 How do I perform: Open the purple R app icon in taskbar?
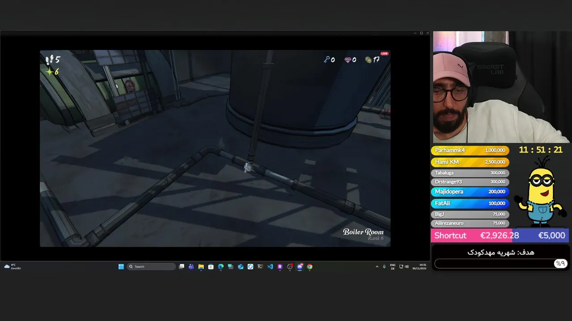(x=280, y=267)
